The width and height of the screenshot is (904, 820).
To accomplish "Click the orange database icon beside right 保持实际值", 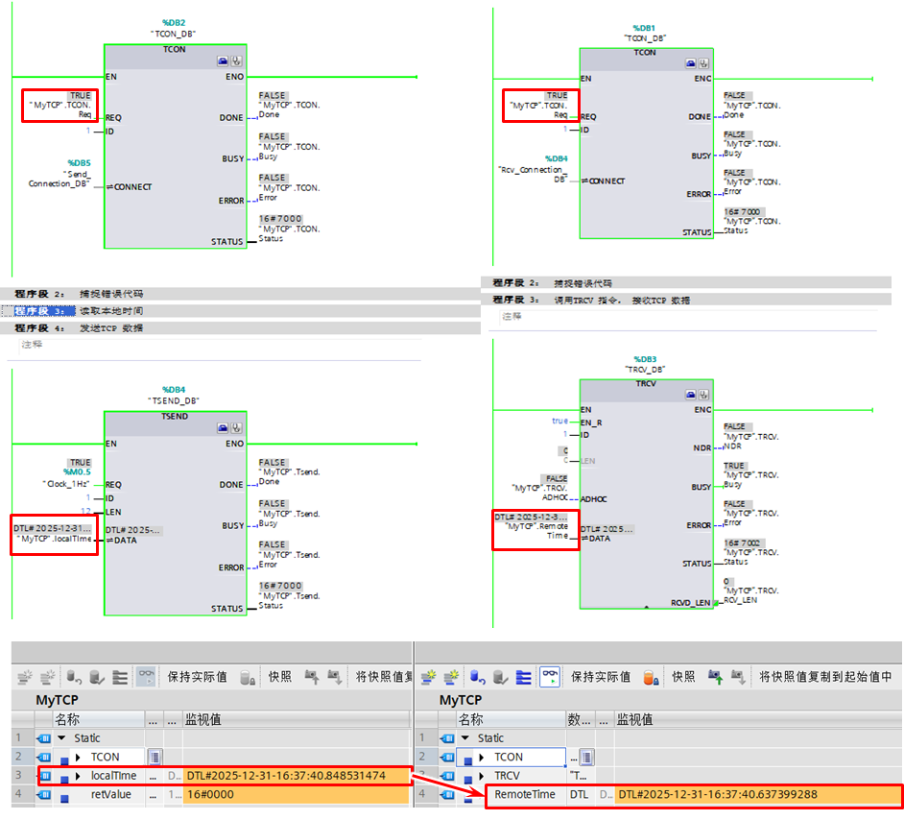I will [x=649, y=677].
